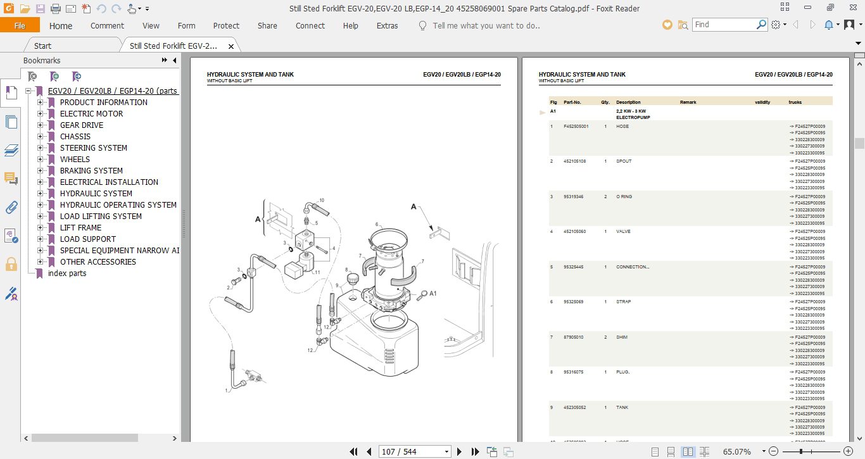Viewport: 865px width, 459px height.
Task: Open the index parts bookmark
Action: point(67,274)
